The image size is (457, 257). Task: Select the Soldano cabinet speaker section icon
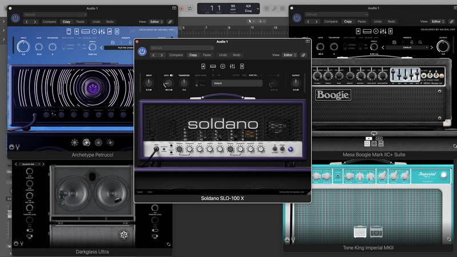pos(223,66)
